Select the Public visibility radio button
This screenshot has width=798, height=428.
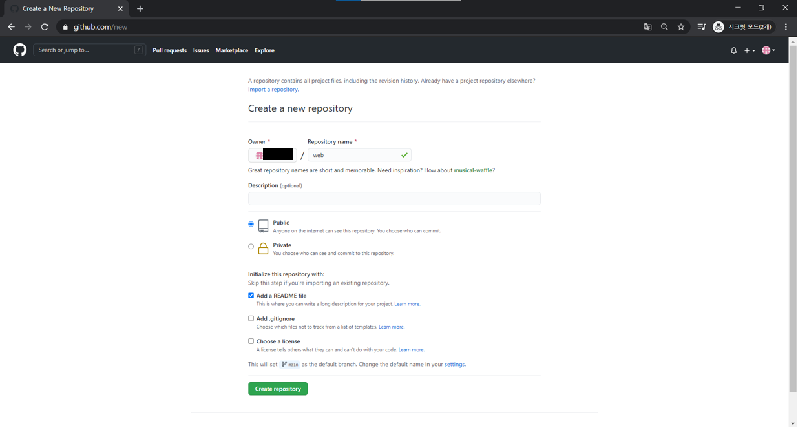251,224
